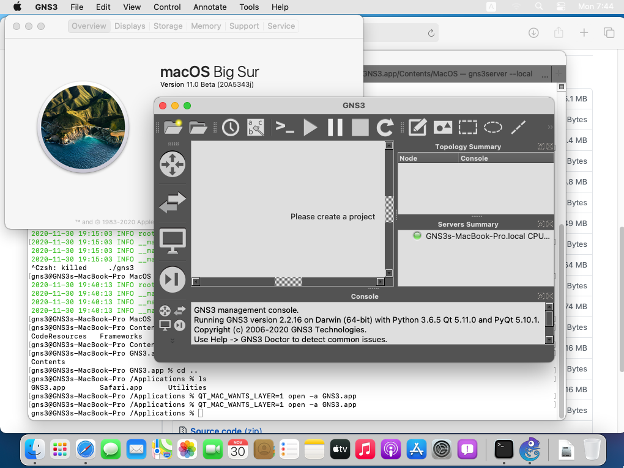Click the workspace horizontal scrollbar right arrow
This screenshot has height=468, width=624.
point(381,282)
